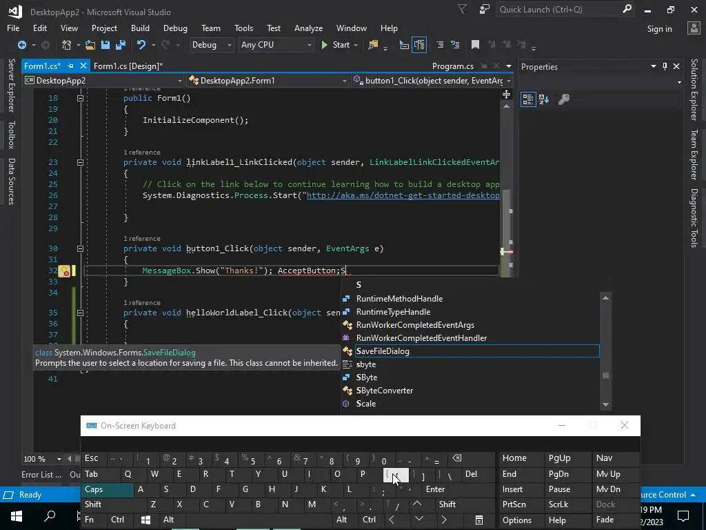This screenshot has height=530, width=706.
Task: Select the Categorized view in Properties
Action: [x=528, y=99]
